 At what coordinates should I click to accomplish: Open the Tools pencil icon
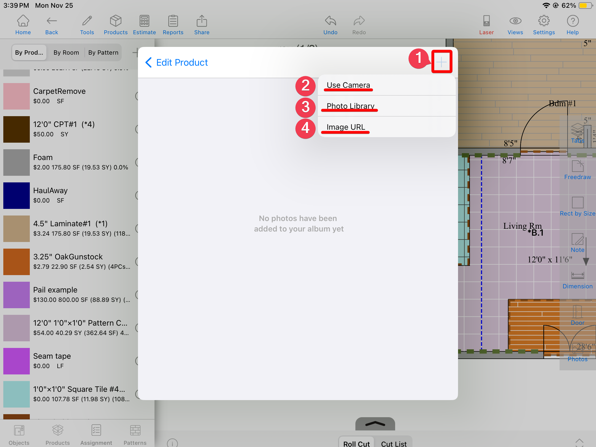pyautogui.click(x=87, y=25)
